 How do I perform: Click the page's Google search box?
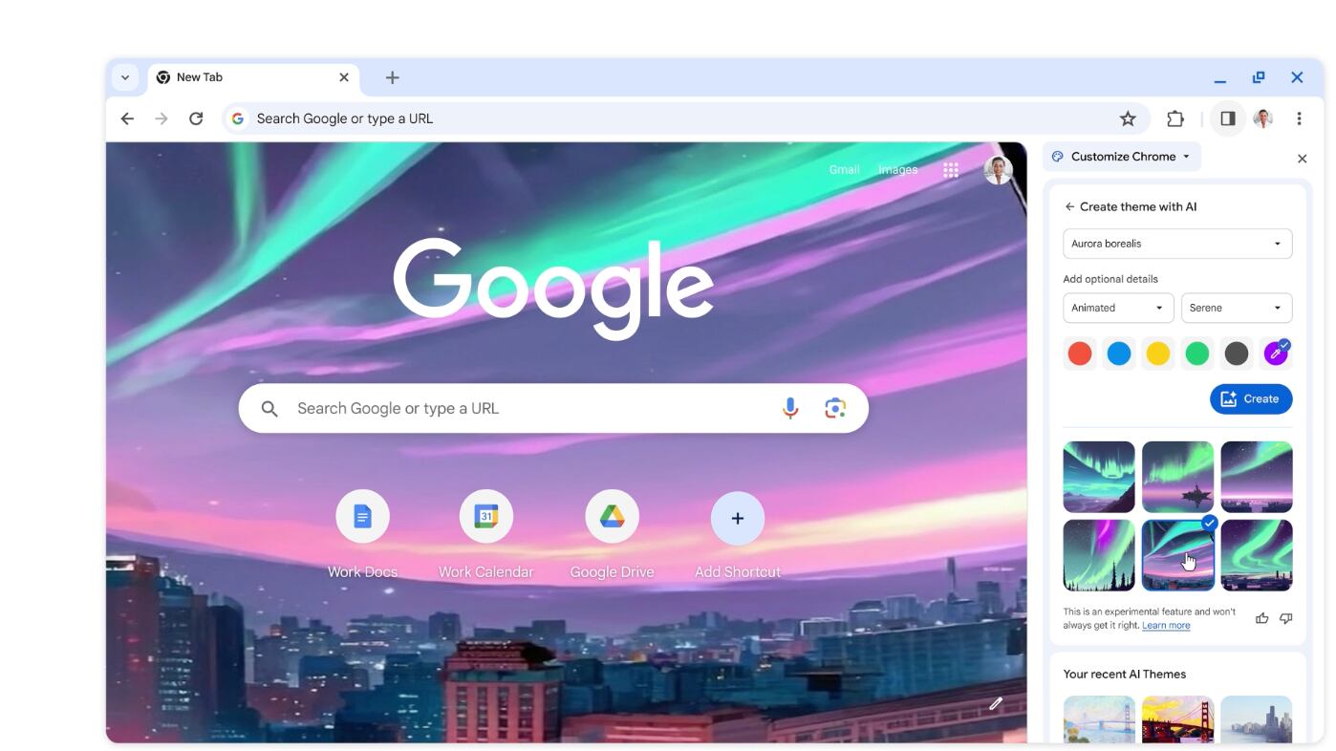click(x=553, y=408)
